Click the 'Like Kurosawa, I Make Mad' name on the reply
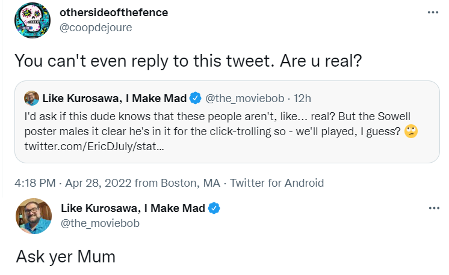Image resolution: width=449 pixels, height=275 pixels. tap(133, 208)
